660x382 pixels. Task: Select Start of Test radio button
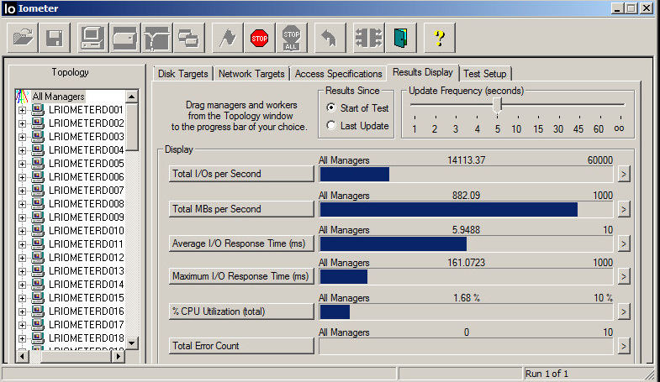pos(331,108)
